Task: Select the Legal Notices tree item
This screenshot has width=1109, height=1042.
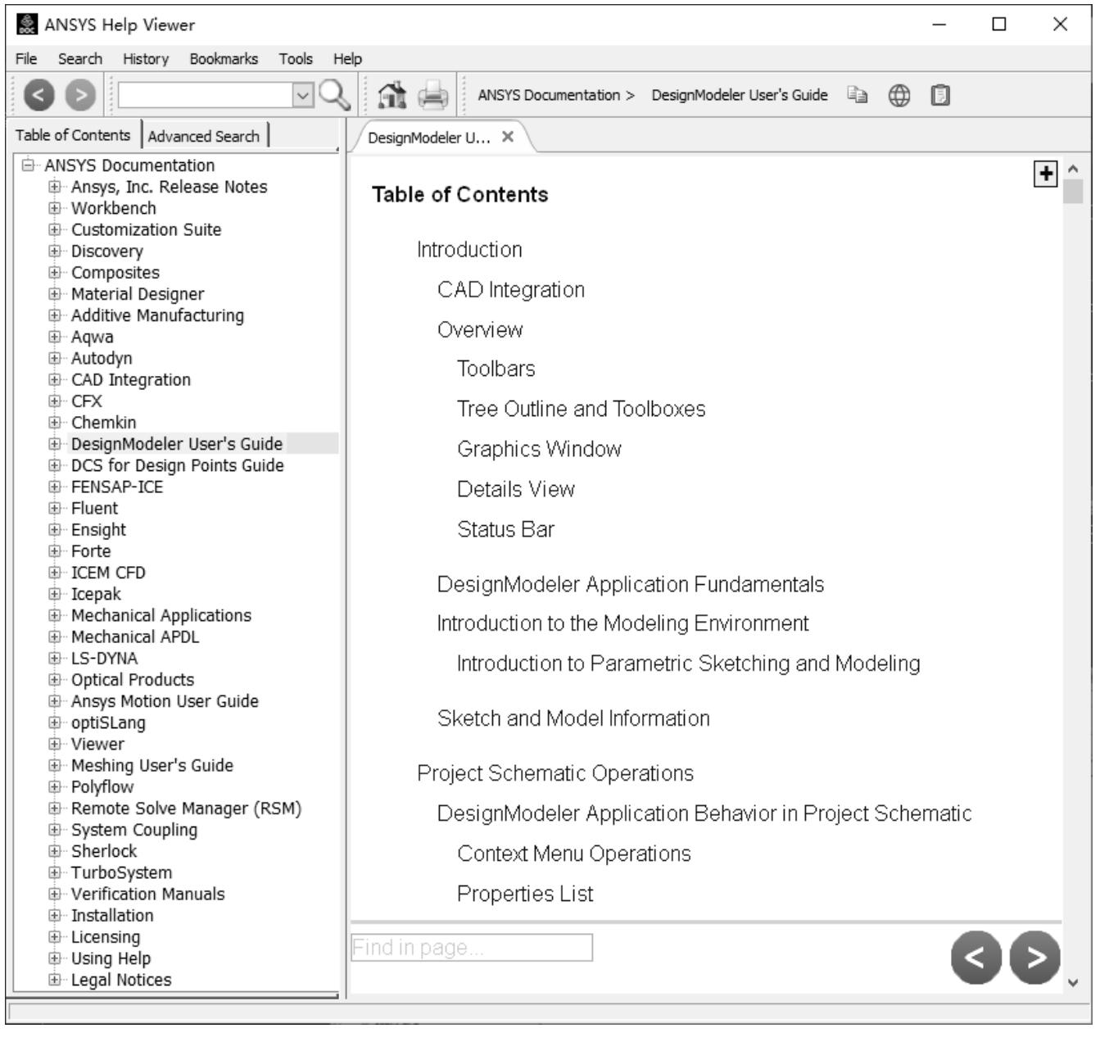Action: [121, 980]
